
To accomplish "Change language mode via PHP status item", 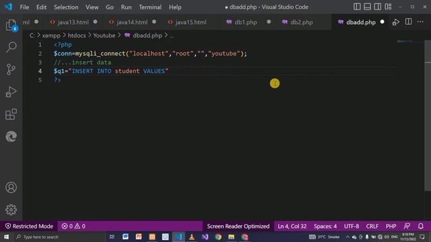I will click(391, 227).
